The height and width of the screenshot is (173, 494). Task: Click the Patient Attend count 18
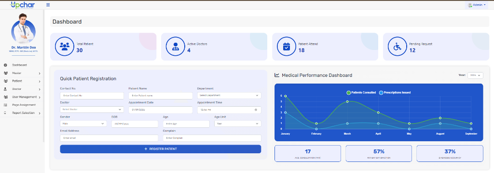pyautogui.click(x=302, y=50)
